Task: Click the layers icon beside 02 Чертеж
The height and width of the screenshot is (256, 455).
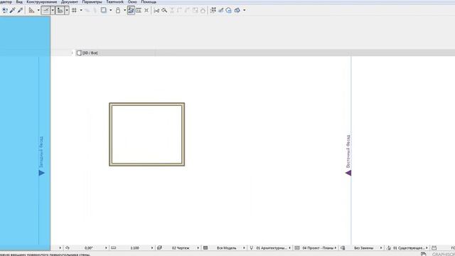Action: point(159,248)
